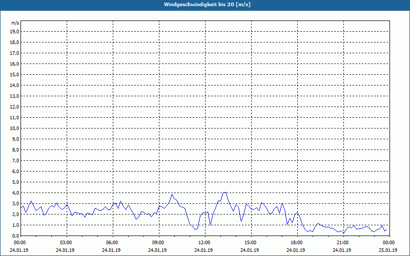
Task: Pick the '24.01.19' date under 18:00
Action: 296,250
